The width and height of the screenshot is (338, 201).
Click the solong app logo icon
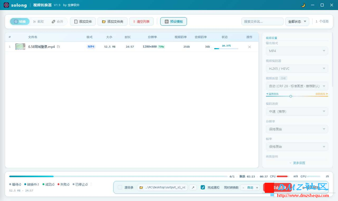coord(6,5)
